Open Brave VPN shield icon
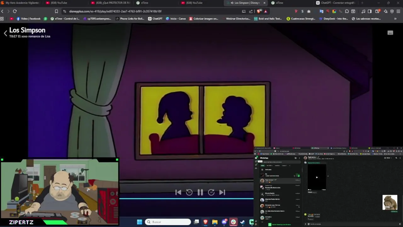Screen dimensions: 403x227 pos(392,11)
